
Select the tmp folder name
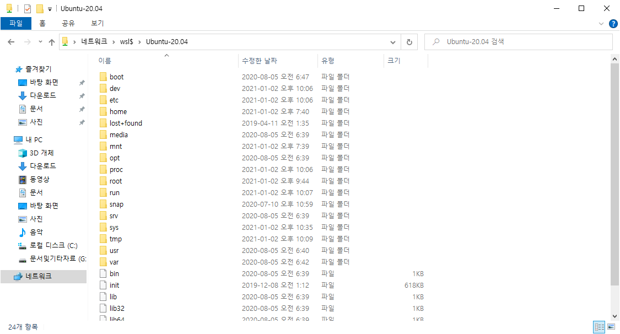[x=116, y=239]
